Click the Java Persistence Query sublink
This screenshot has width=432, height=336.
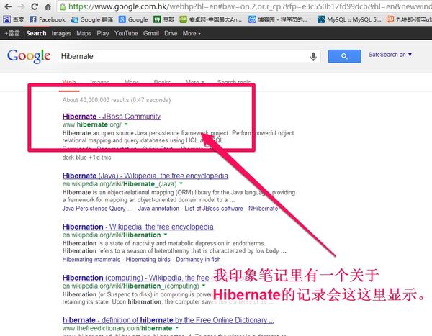point(97,209)
